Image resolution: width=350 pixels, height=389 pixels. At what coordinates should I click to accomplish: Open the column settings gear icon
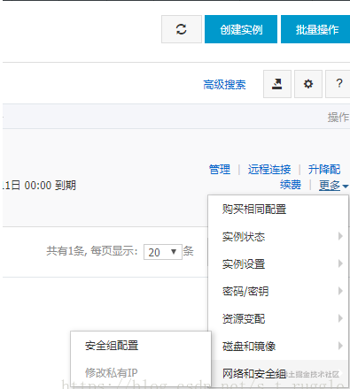coord(308,84)
